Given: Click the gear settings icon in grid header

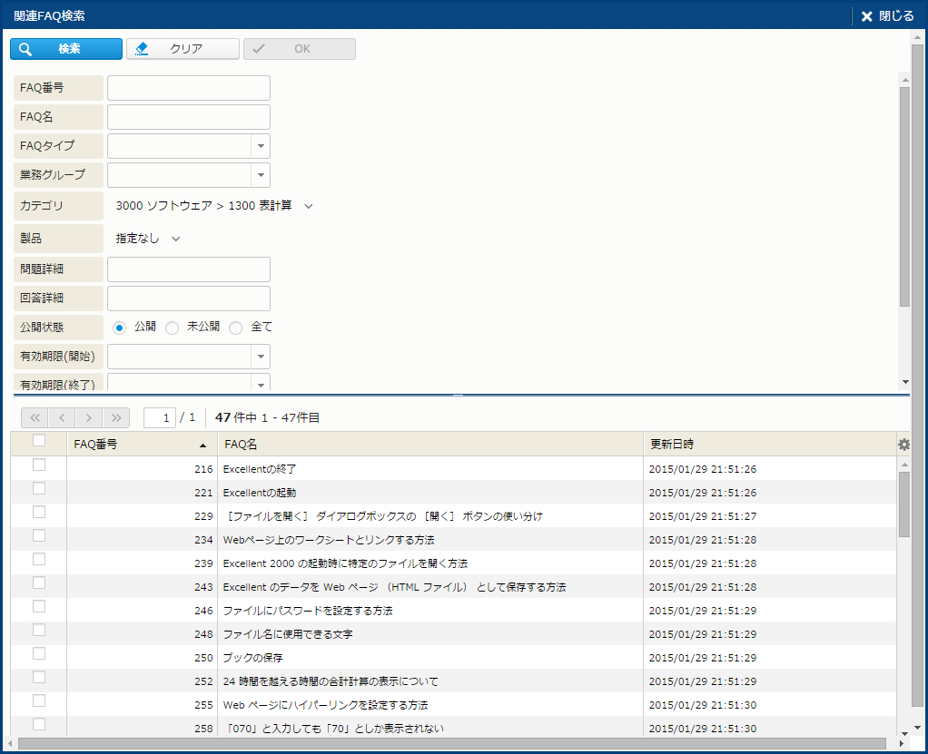Looking at the screenshot, I should (x=903, y=445).
